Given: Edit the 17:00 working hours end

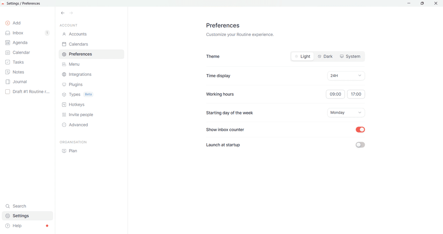Looking at the screenshot, I should pyautogui.click(x=356, y=94).
